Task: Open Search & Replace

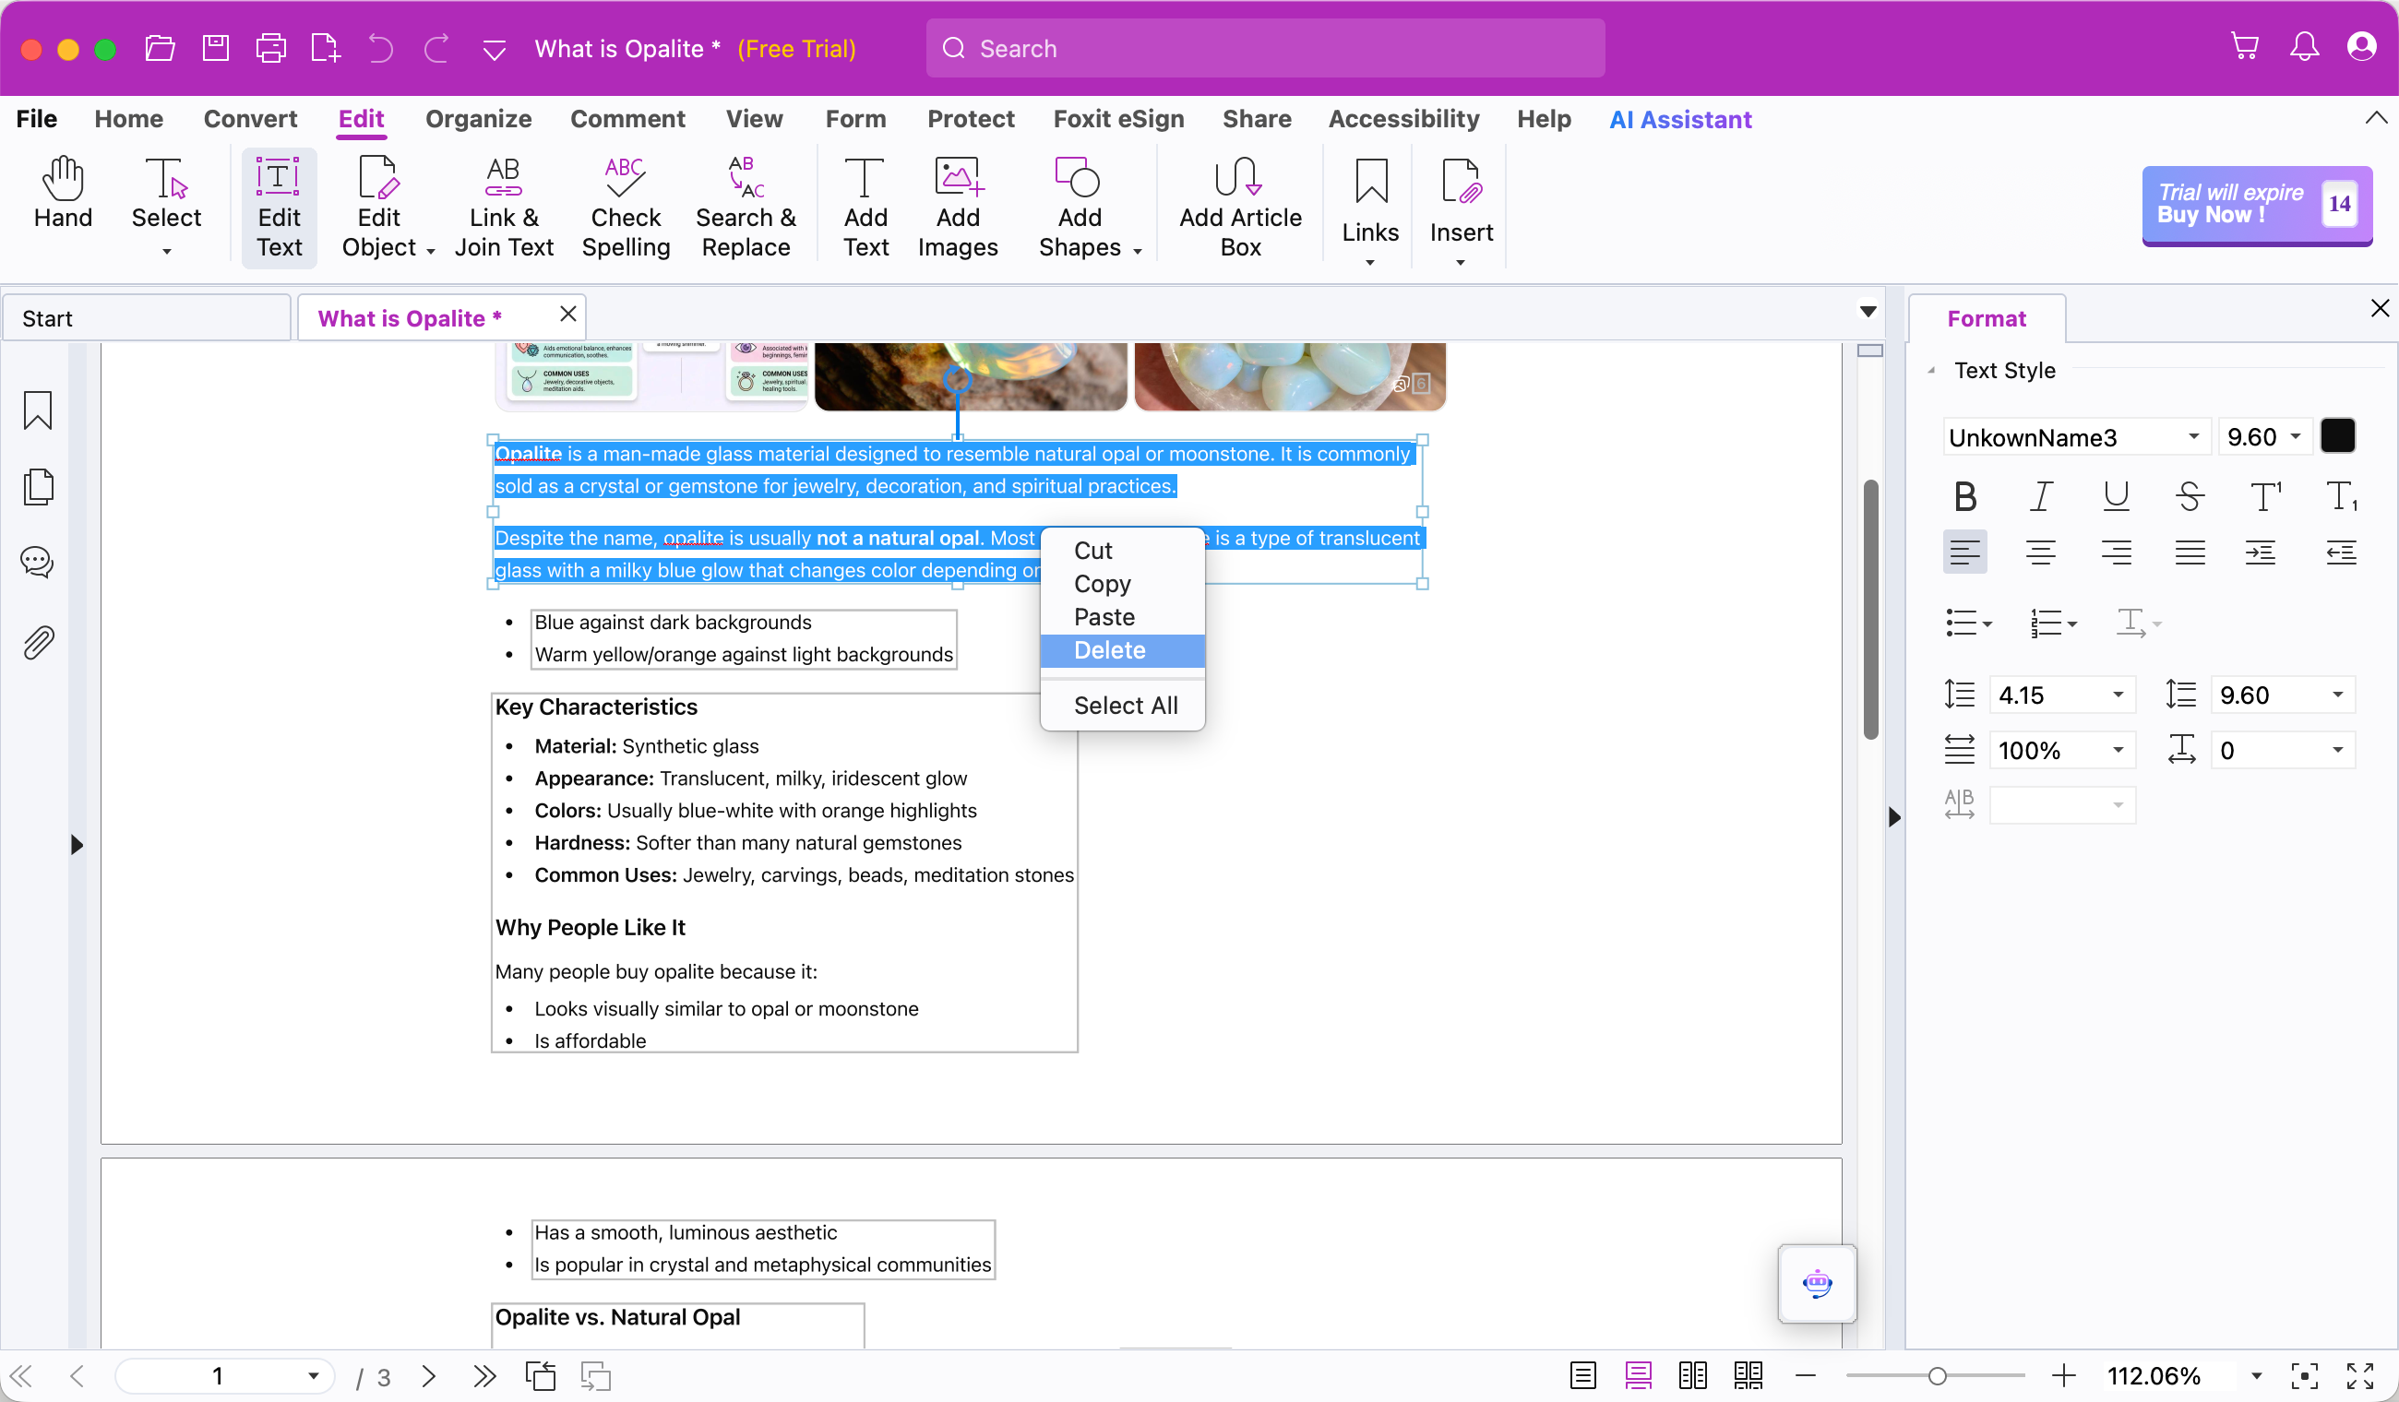Action: [746, 208]
